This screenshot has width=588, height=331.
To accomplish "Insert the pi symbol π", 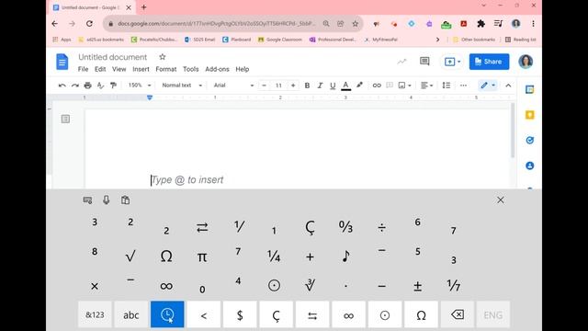I will pyautogui.click(x=202, y=257).
